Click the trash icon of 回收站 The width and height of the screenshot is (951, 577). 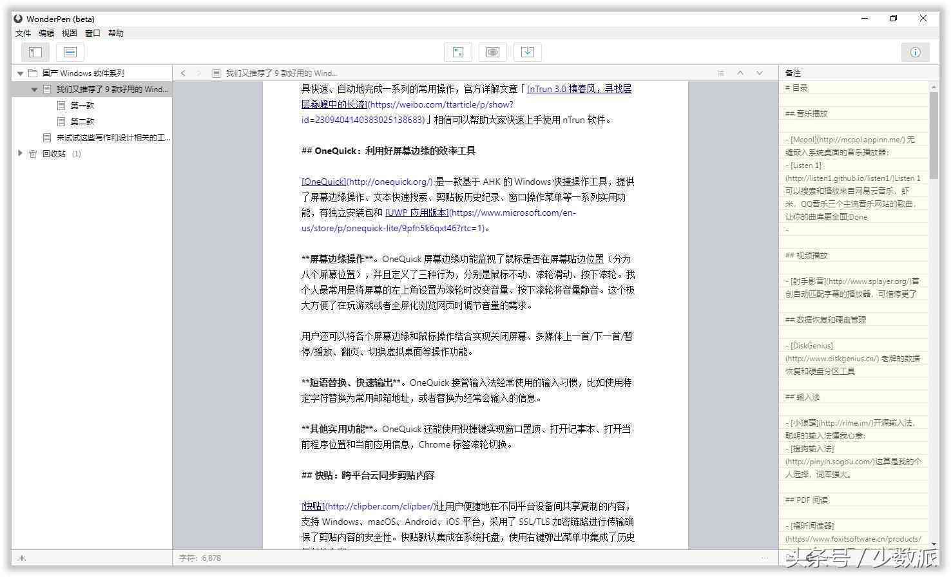[33, 154]
